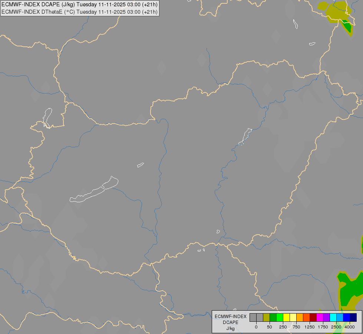Click the magenta legend swatch
Screen dimensions: 363x334
click(x=320, y=317)
